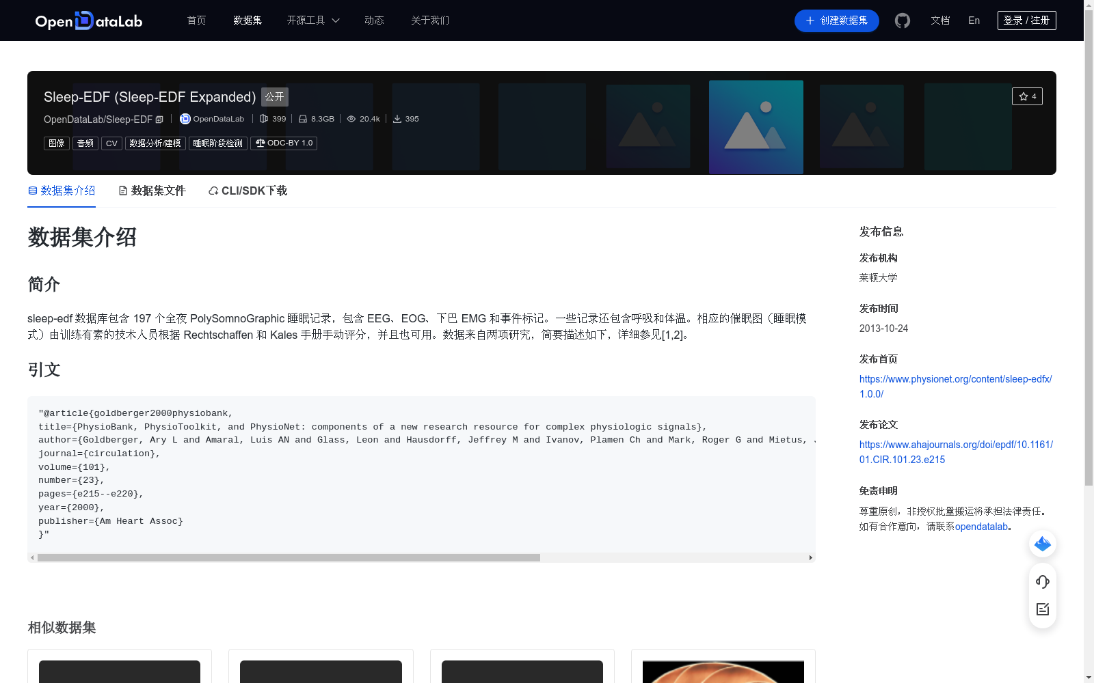Click the fourth similar dataset card image

(723, 672)
